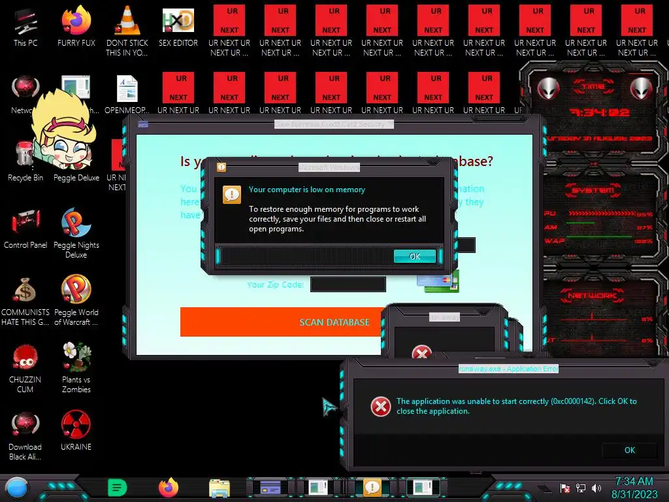Click the warning icon in low memory dialog

(232, 195)
